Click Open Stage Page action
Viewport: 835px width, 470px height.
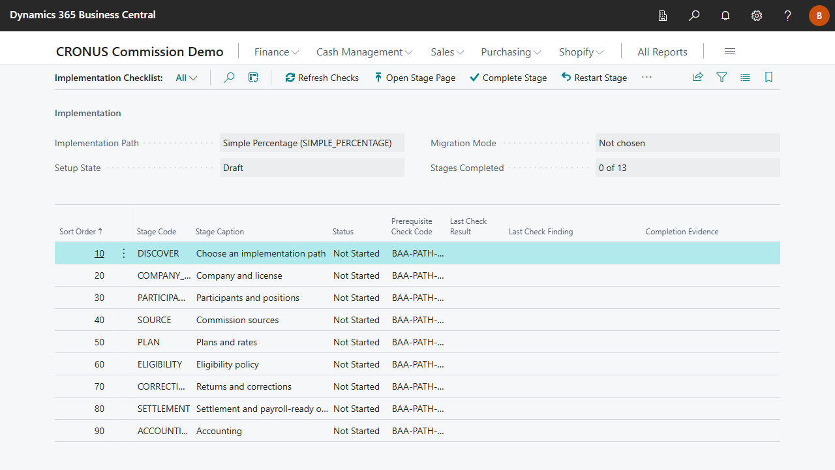414,78
